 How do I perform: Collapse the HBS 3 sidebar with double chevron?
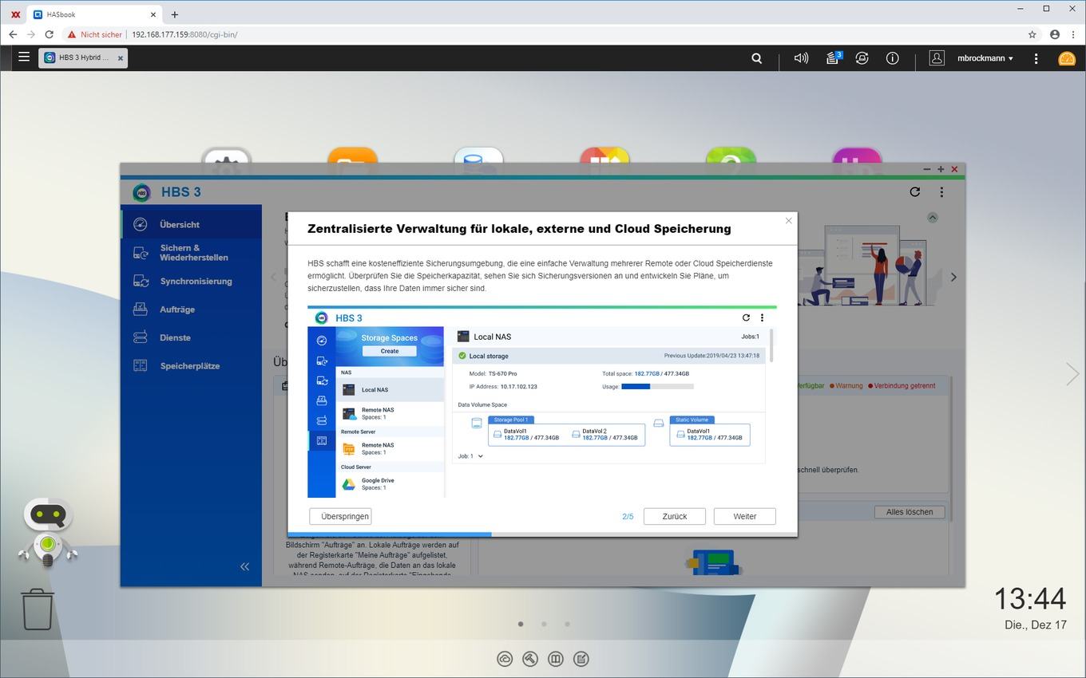(x=244, y=566)
